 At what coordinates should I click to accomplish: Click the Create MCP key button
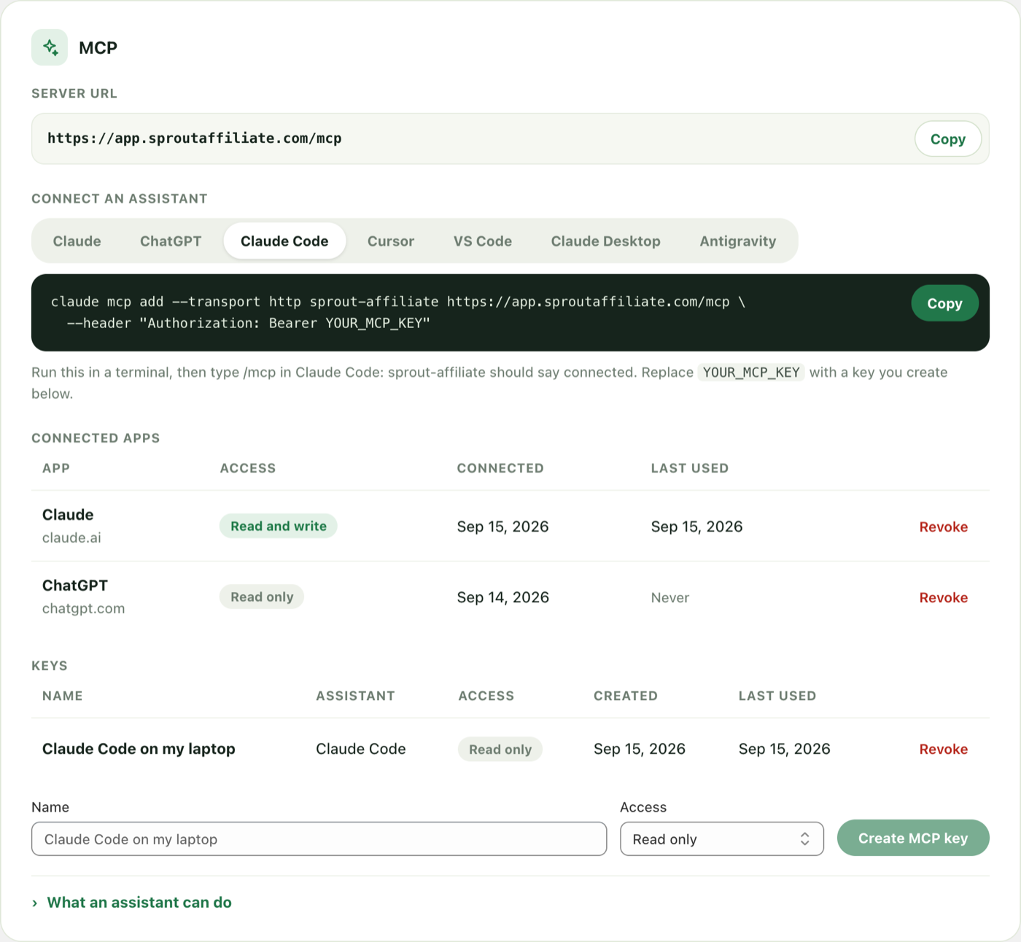click(x=913, y=838)
